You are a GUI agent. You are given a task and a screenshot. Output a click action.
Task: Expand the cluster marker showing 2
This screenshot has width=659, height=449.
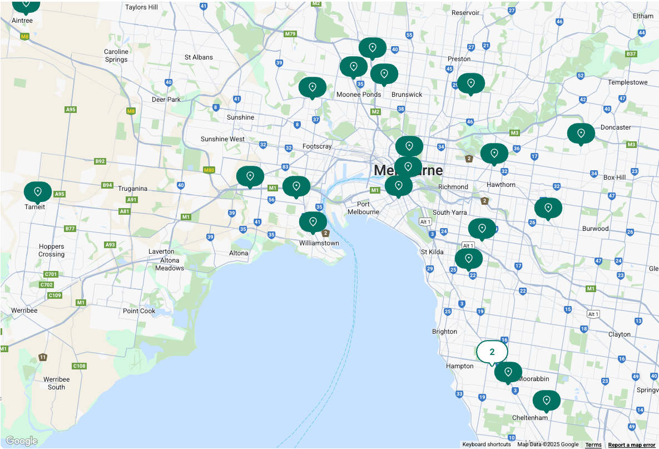pyautogui.click(x=492, y=352)
